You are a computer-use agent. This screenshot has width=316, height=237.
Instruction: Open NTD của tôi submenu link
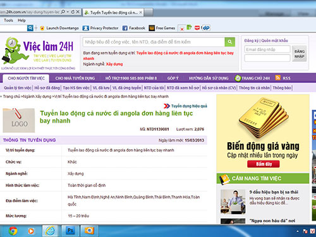pos(154,88)
